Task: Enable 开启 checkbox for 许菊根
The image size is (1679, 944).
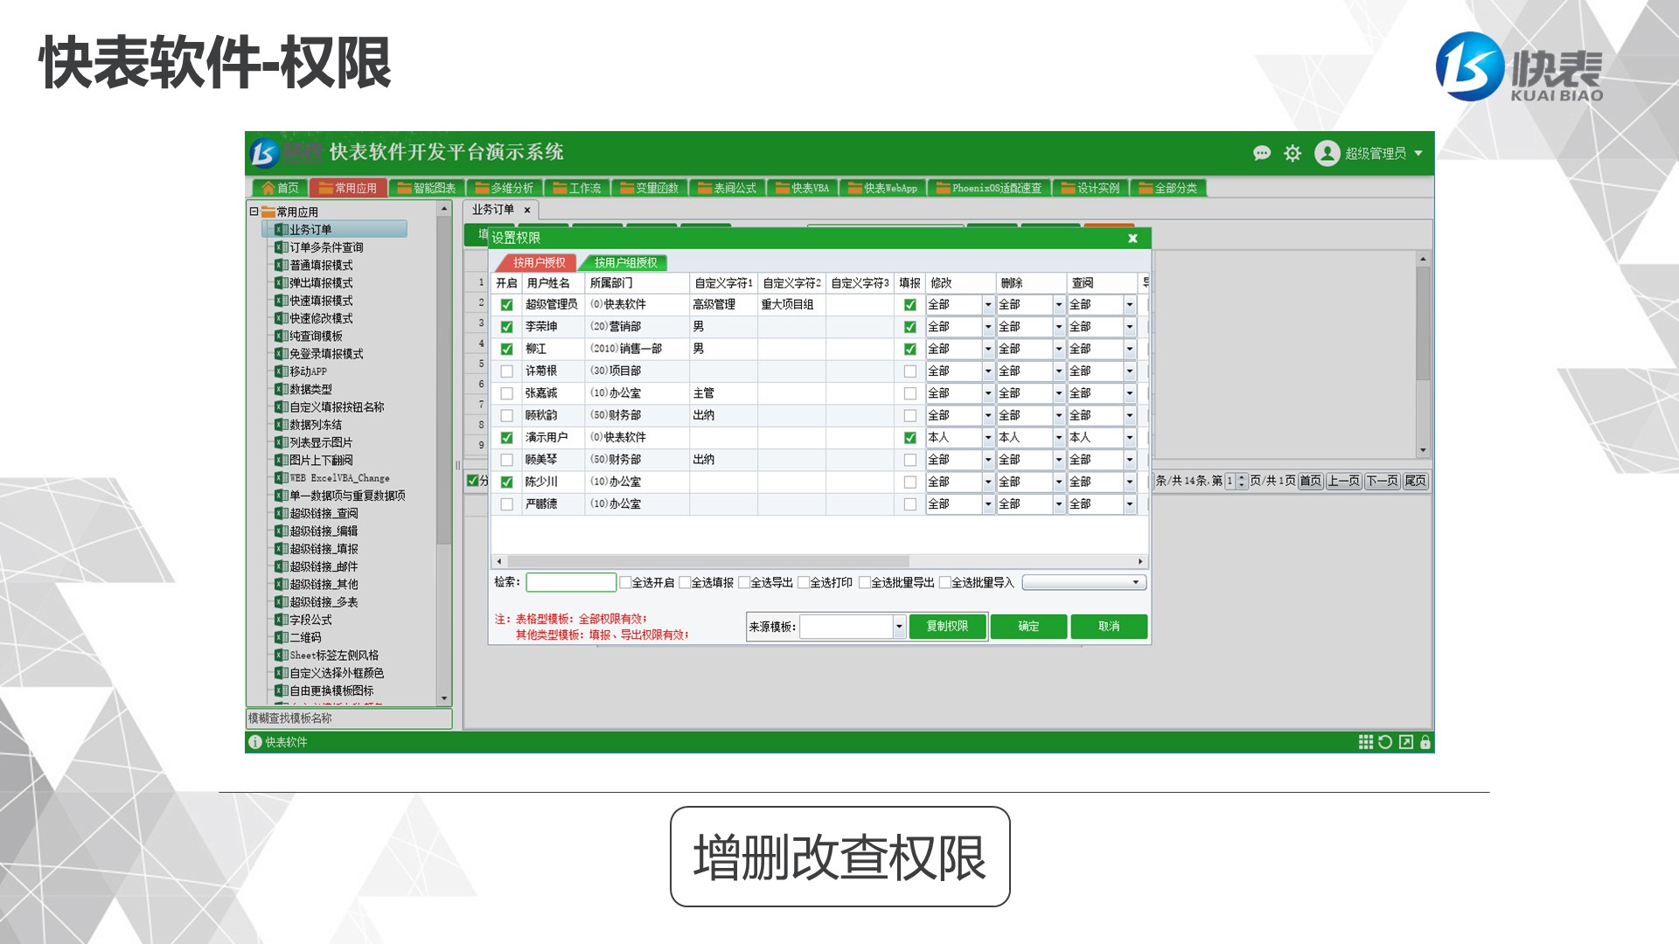Action: pyautogui.click(x=506, y=371)
